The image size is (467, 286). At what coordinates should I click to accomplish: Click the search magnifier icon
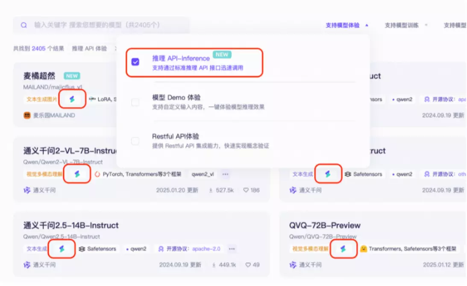[x=24, y=25]
